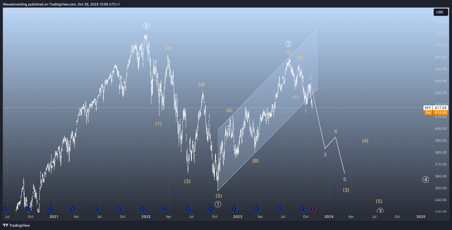This screenshot has width=452, height=230.
Task: Select the purple 1 wave label
Action: pyautogui.click(x=306, y=111)
